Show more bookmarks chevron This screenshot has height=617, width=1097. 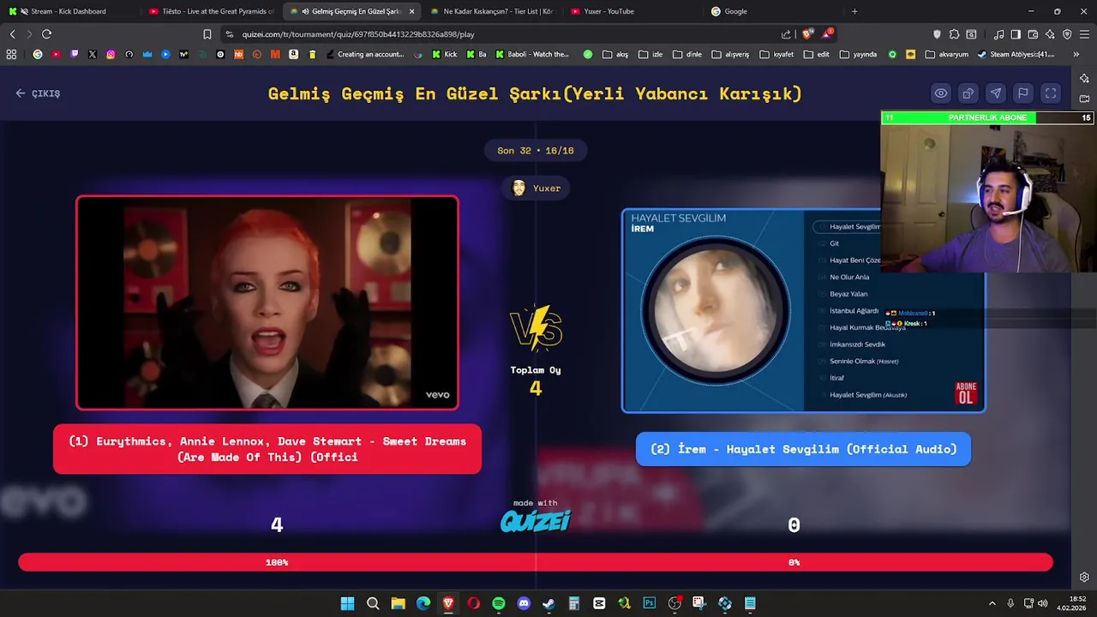1076,54
